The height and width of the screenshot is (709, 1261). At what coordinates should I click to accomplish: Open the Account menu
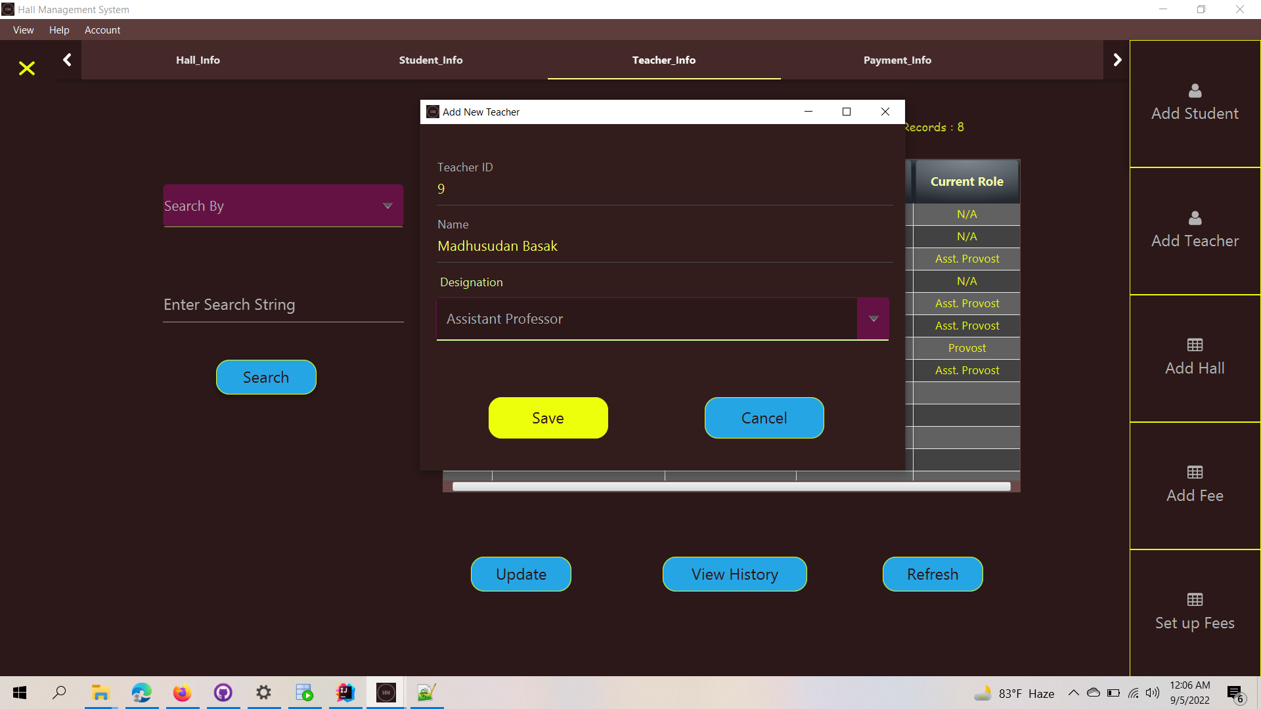tap(102, 30)
